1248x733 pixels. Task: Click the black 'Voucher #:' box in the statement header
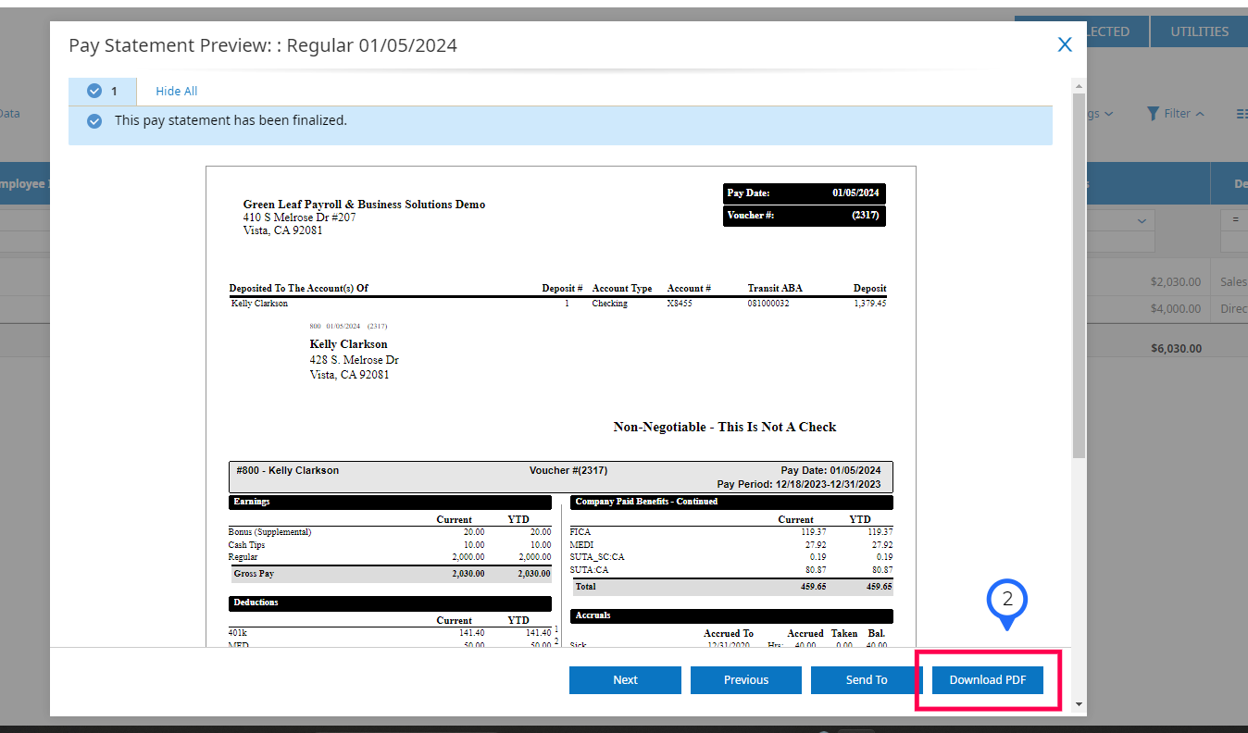(x=804, y=216)
